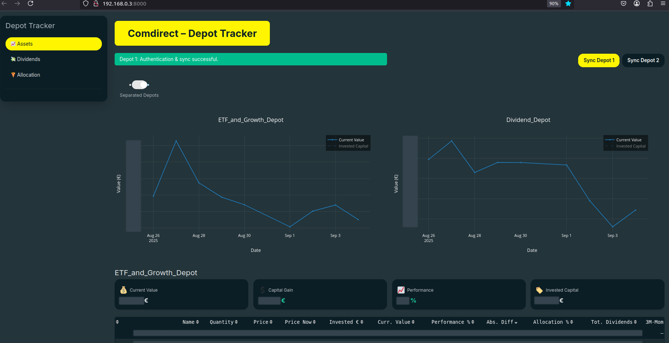Sort the table by Allocation % column
The image size is (669, 343).
click(x=553, y=322)
